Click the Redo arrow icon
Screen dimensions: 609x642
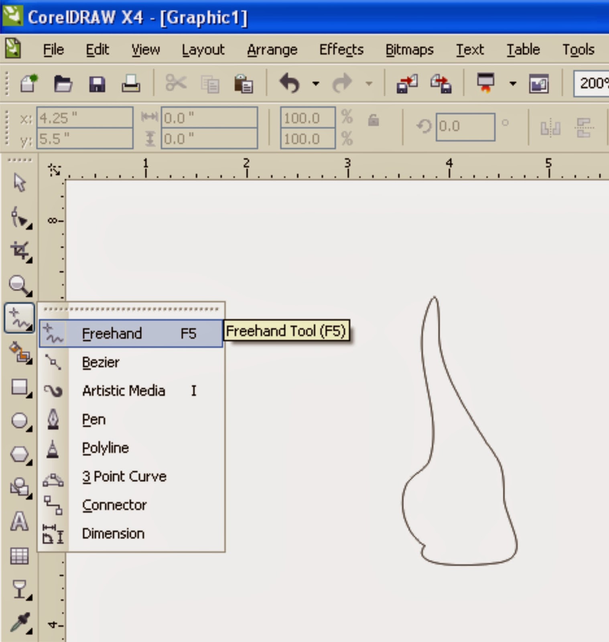click(342, 83)
